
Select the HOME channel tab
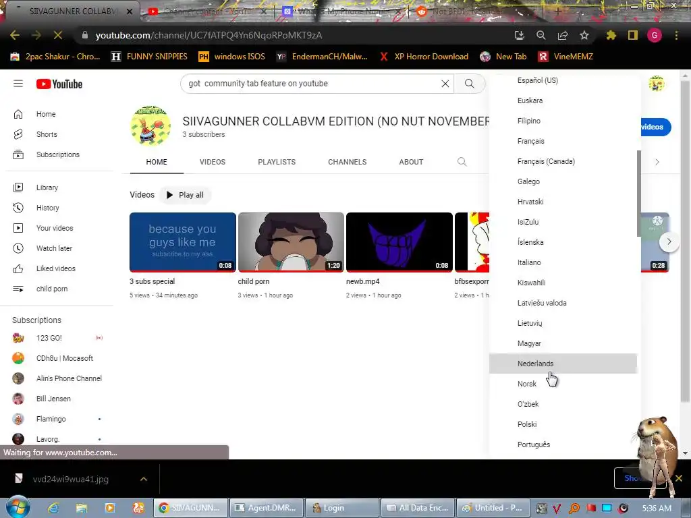pyautogui.click(x=157, y=162)
